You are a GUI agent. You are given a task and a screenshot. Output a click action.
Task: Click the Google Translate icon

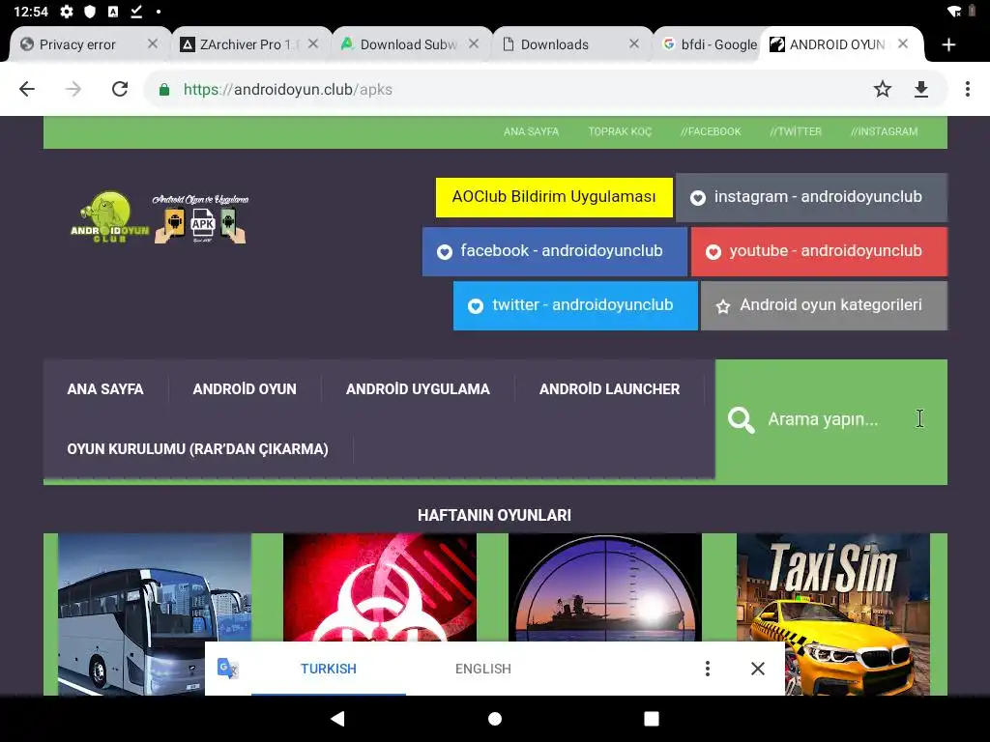pos(228,669)
